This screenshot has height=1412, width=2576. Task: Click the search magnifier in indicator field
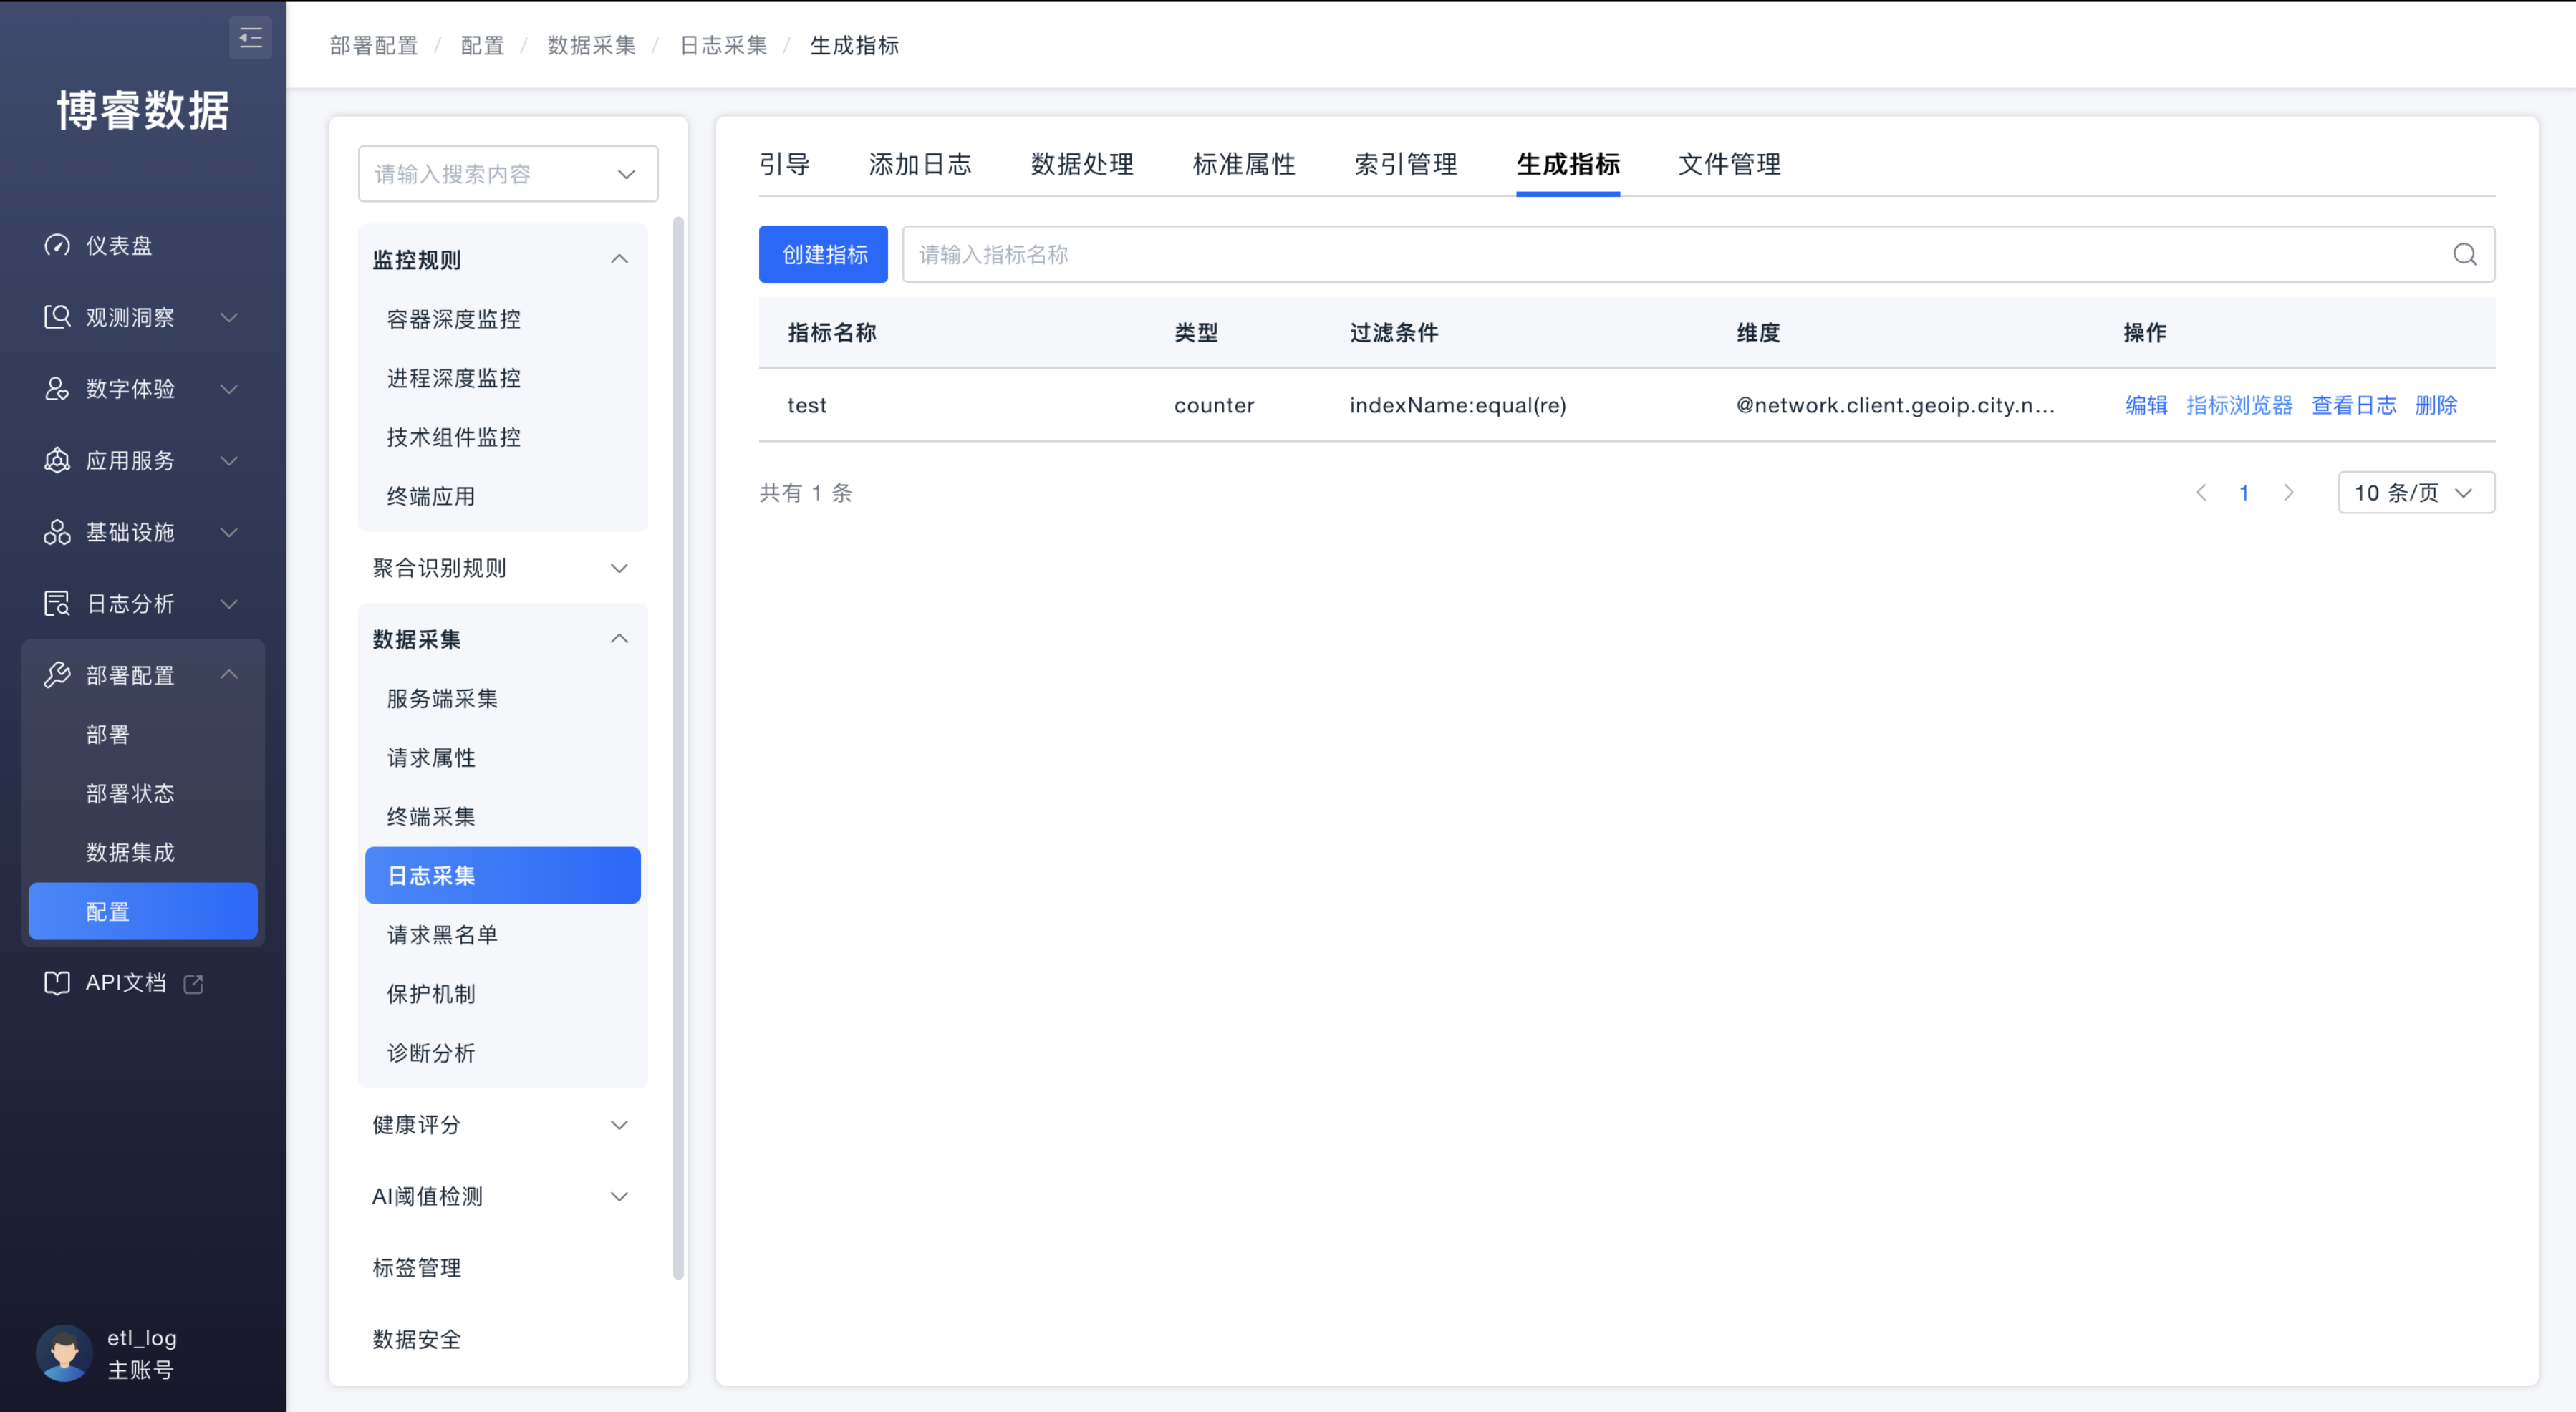(2464, 255)
